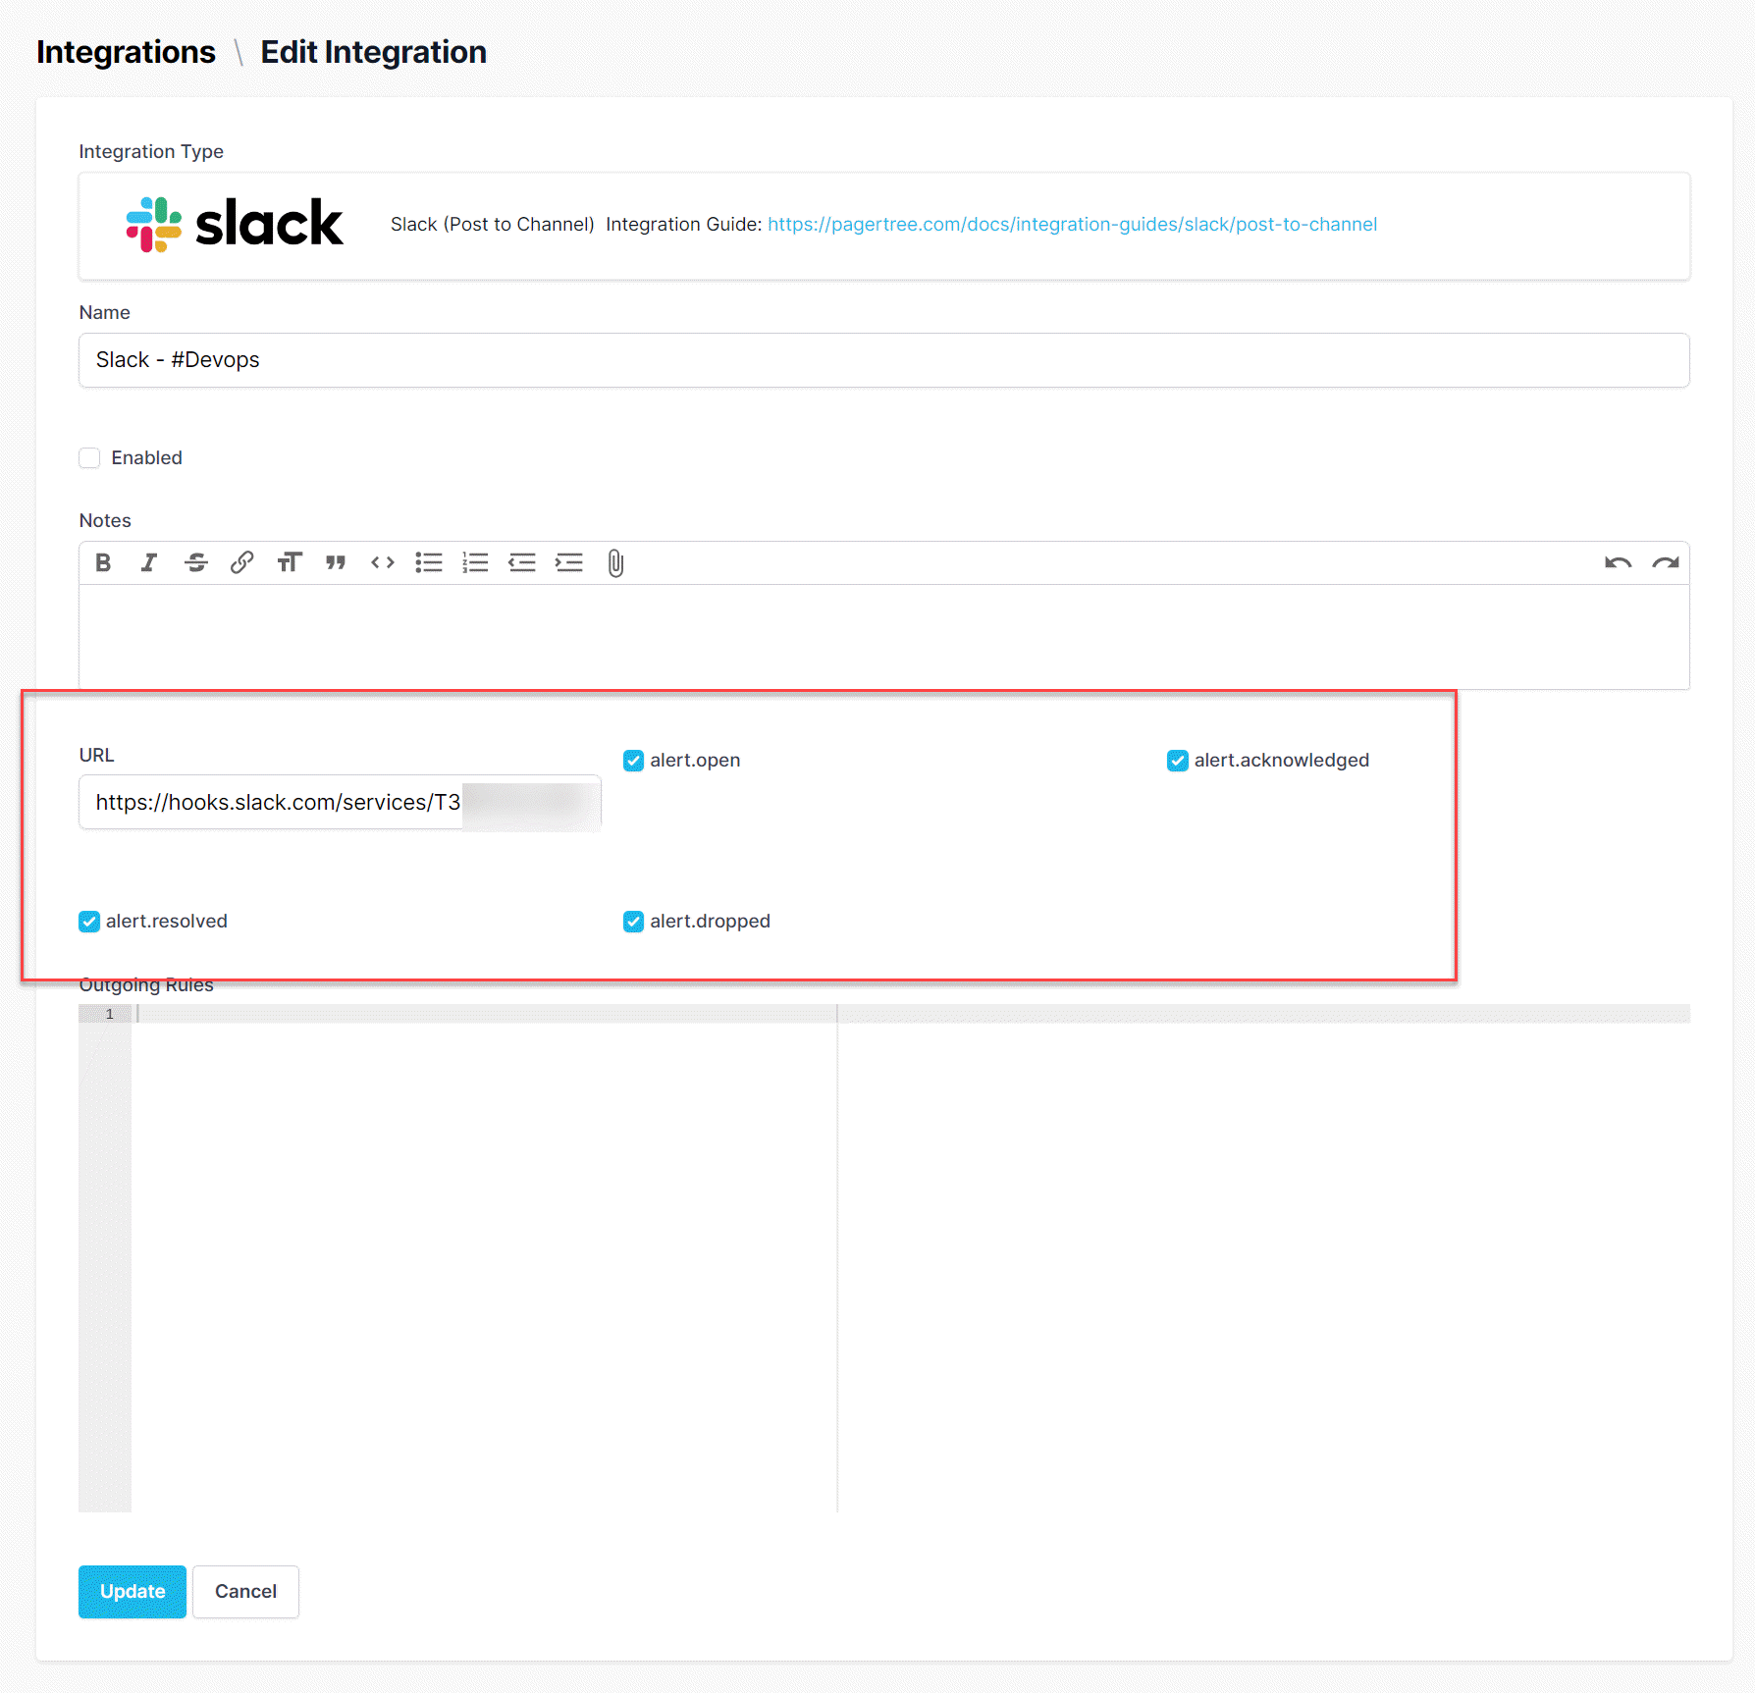
Task: Click the strikethrough formatting icon
Action: tap(195, 562)
